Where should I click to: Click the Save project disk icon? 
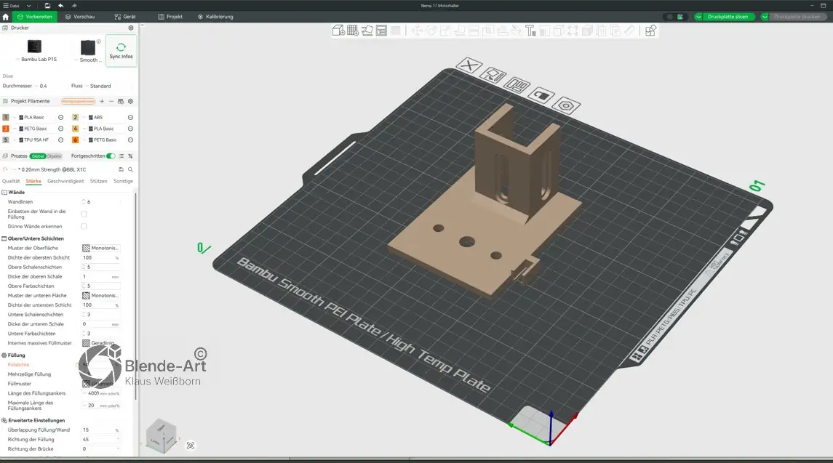(47, 5)
